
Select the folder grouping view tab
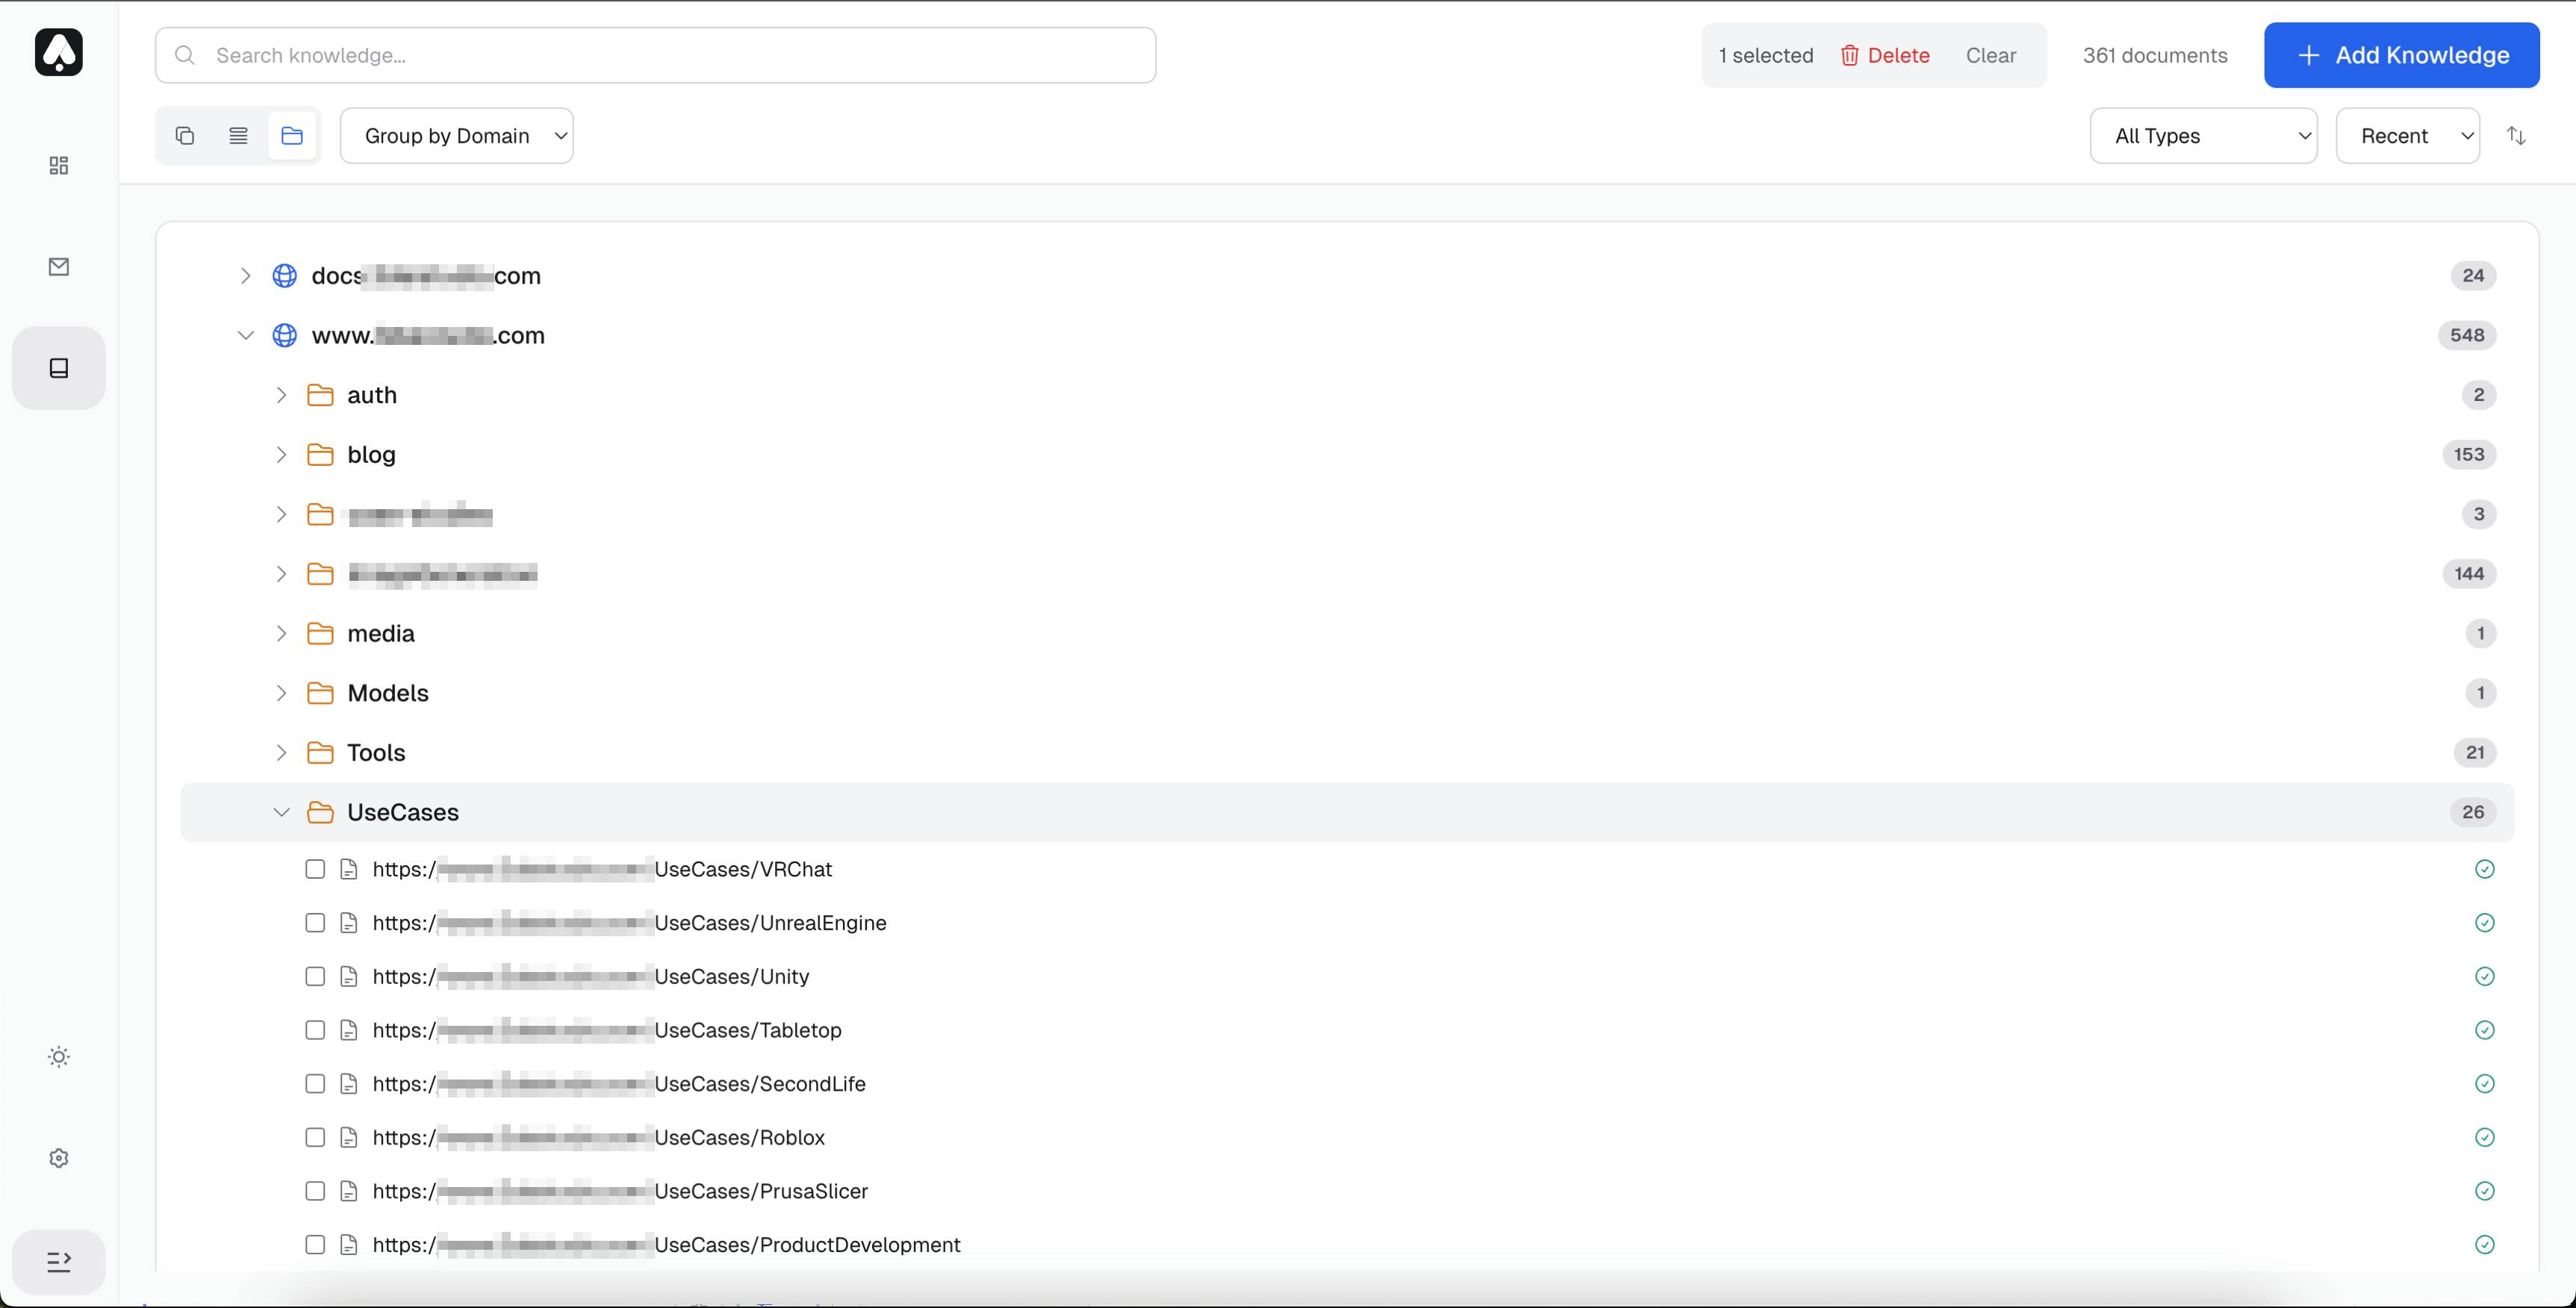pyautogui.click(x=291, y=135)
